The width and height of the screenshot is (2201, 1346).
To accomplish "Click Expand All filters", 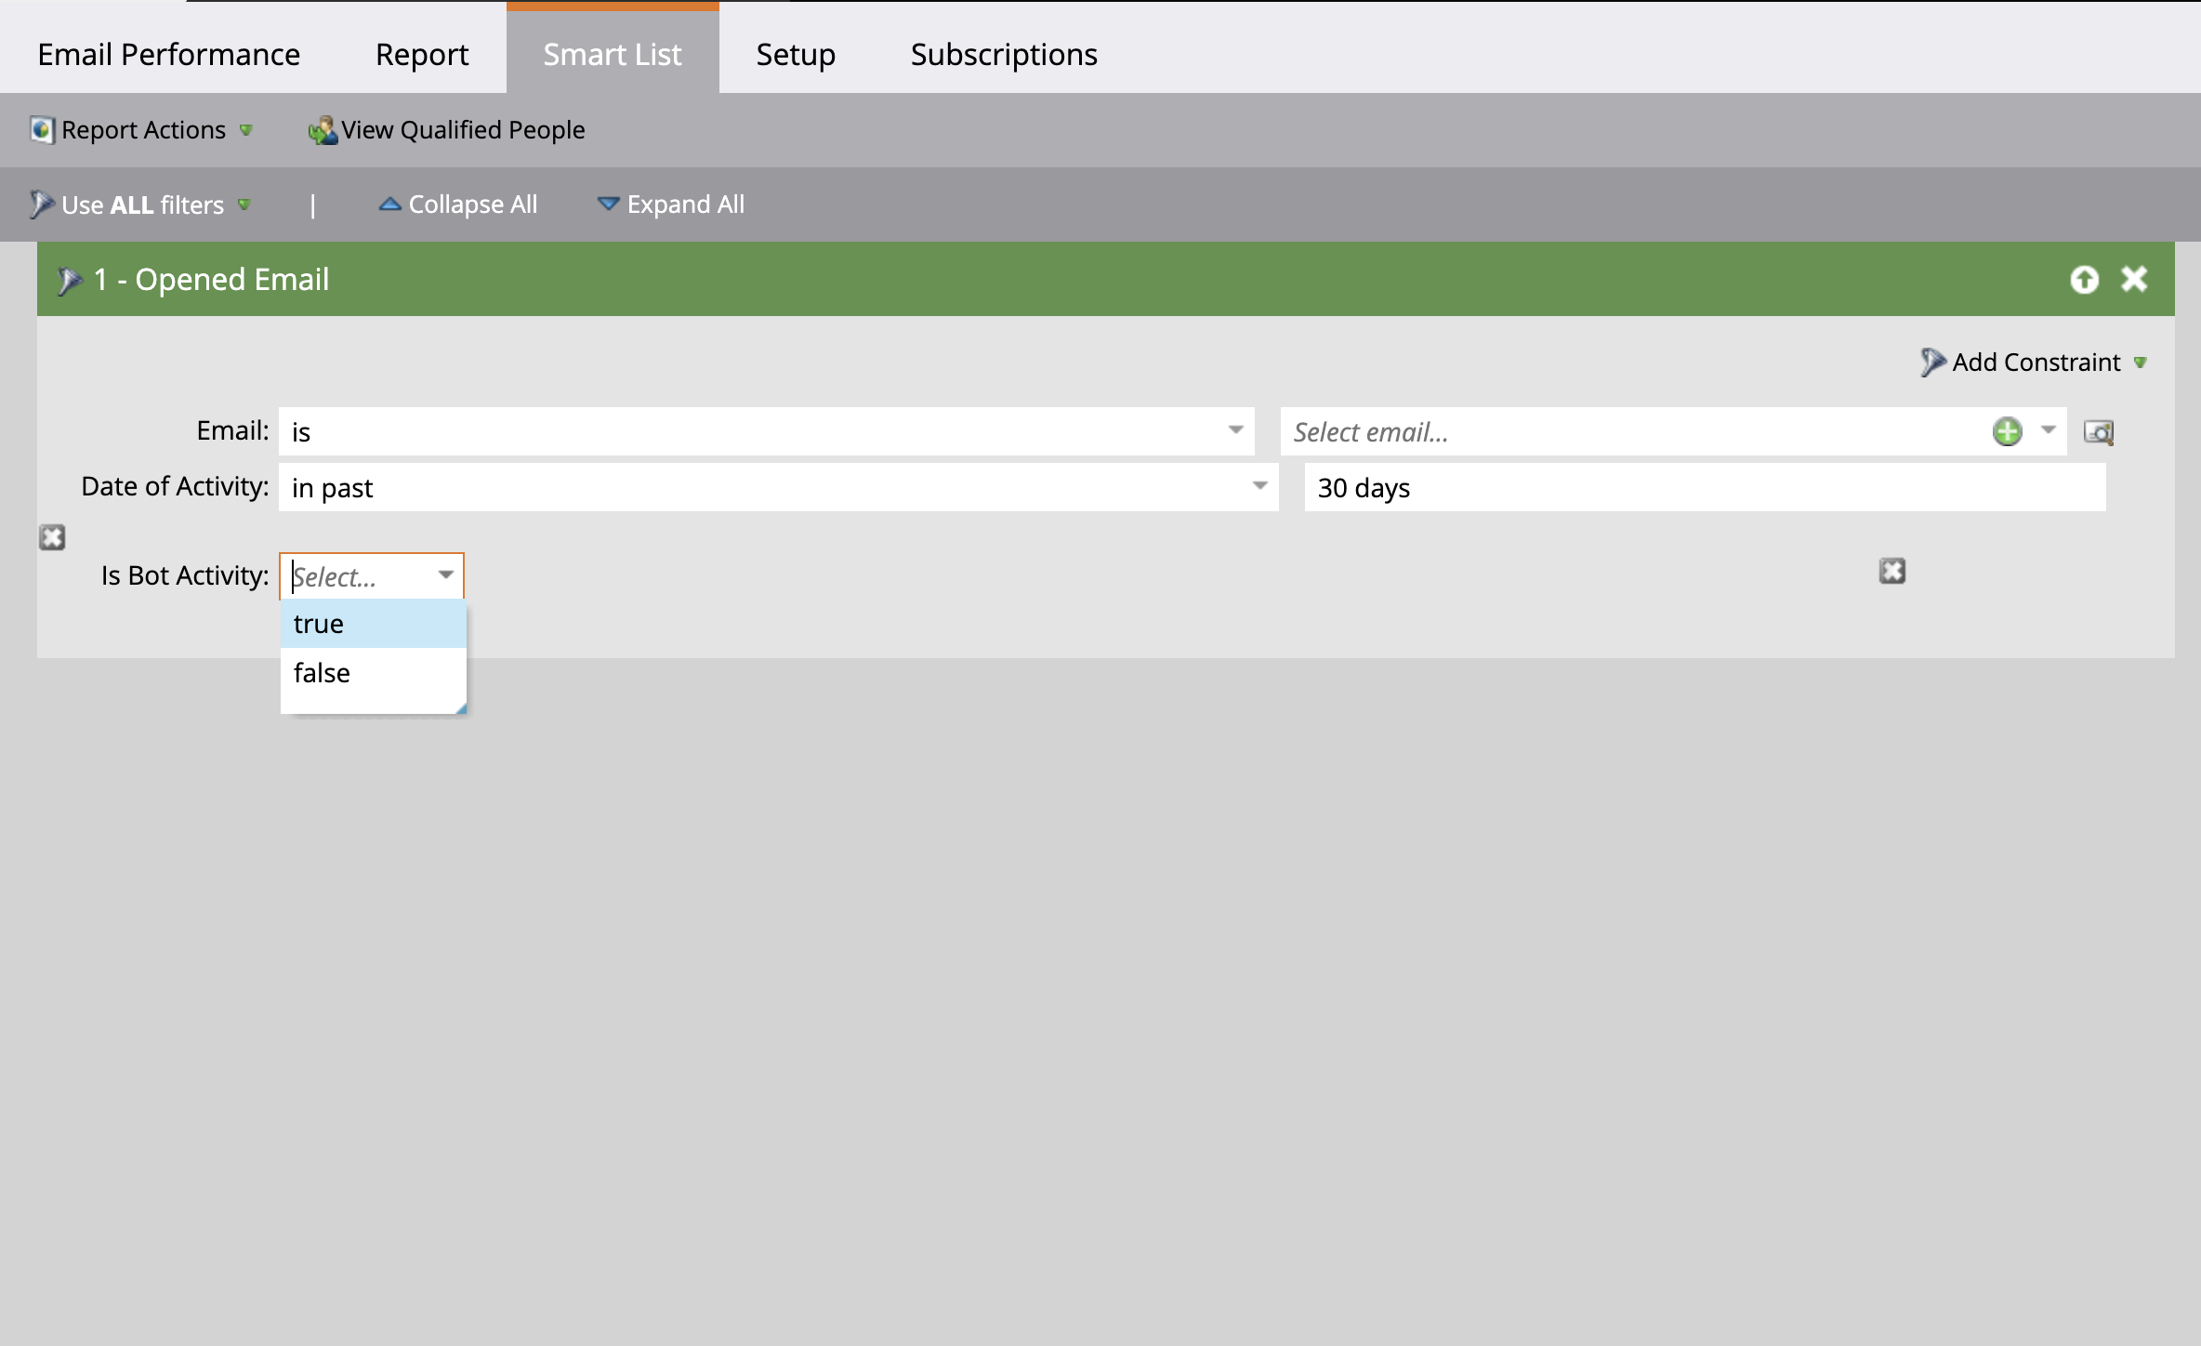I will tap(670, 205).
